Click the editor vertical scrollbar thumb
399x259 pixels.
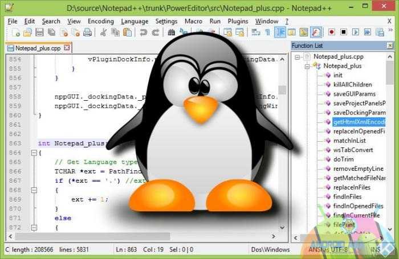pos(282,89)
